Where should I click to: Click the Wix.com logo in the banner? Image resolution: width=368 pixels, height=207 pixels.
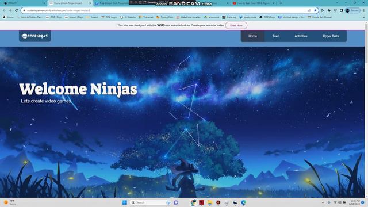point(163,25)
